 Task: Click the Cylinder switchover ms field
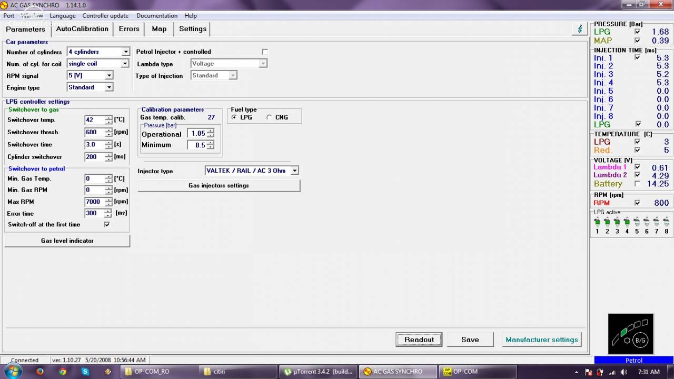click(94, 157)
